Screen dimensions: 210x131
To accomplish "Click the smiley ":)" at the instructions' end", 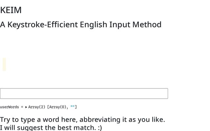I will 100,127.
